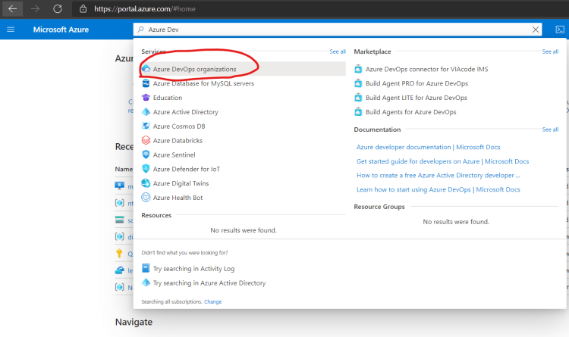The width and height of the screenshot is (569, 337).
Task: Try searching in Activity Log
Action: click(x=193, y=269)
